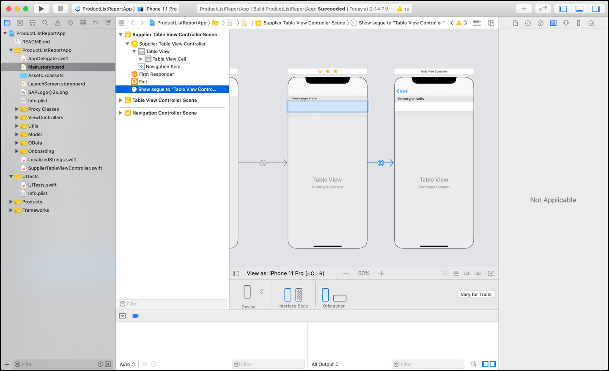Select Main.storyboard in project navigator

click(58, 67)
